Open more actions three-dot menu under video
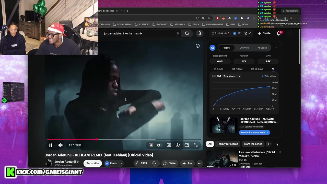 (200, 163)
